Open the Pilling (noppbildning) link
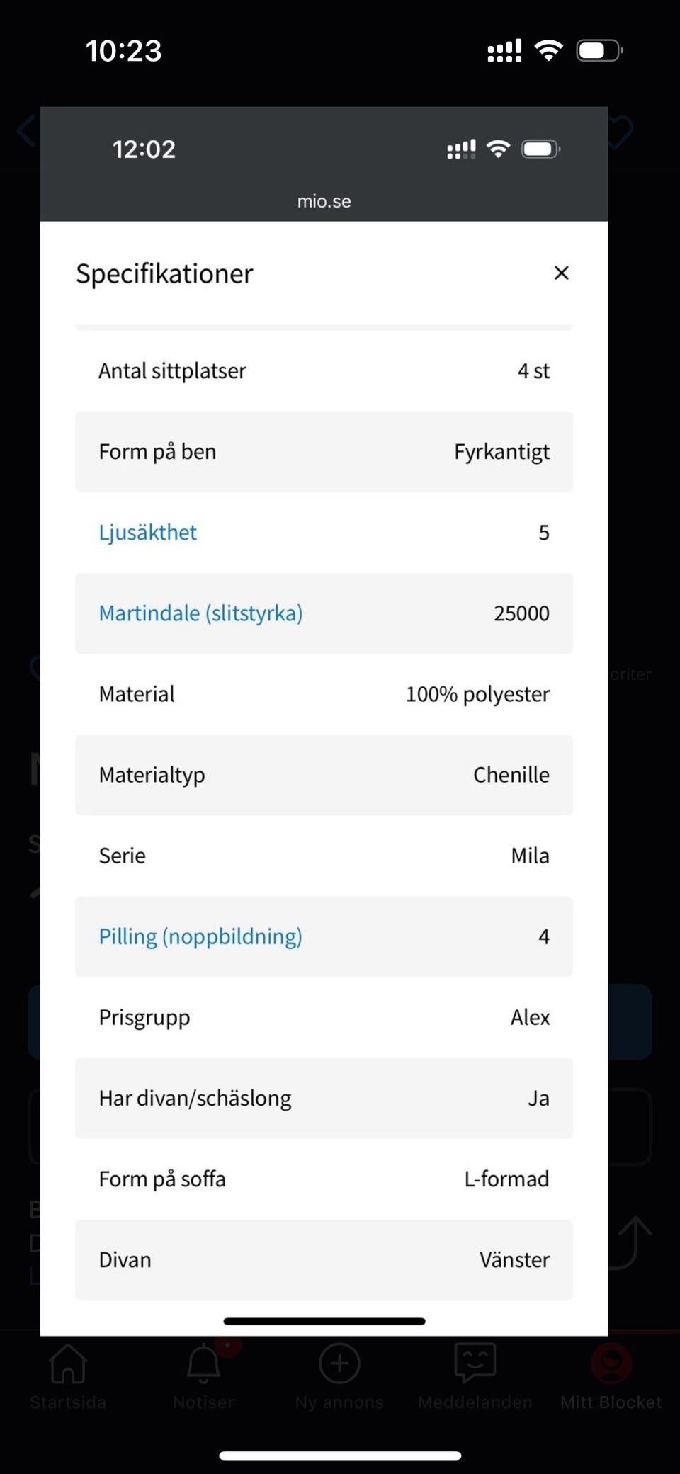The width and height of the screenshot is (680, 1474). tap(200, 936)
